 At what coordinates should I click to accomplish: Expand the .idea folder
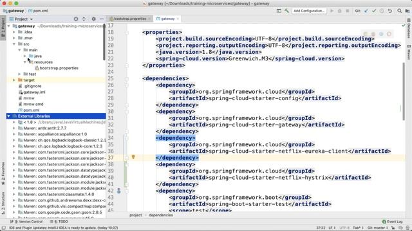(x=14, y=32)
